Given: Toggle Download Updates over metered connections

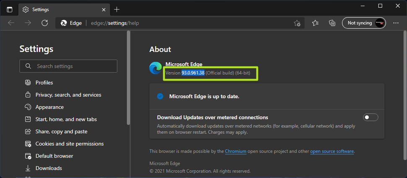Looking at the screenshot, I should click(x=370, y=118).
